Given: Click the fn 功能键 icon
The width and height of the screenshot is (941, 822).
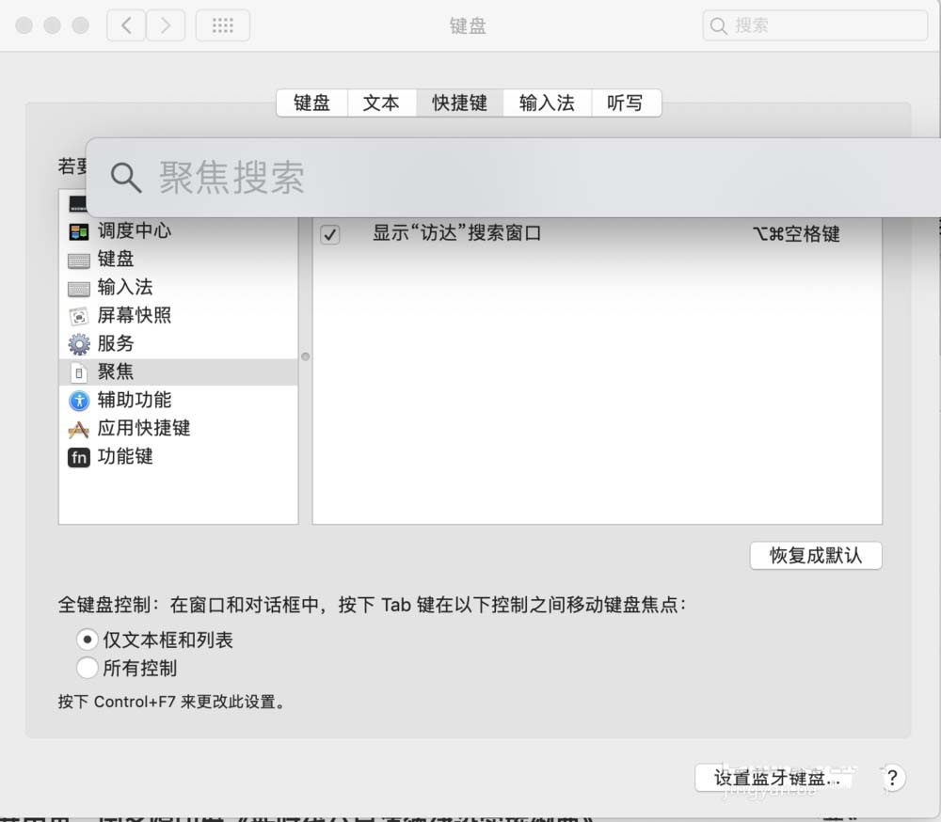Looking at the screenshot, I should pos(79,457).
